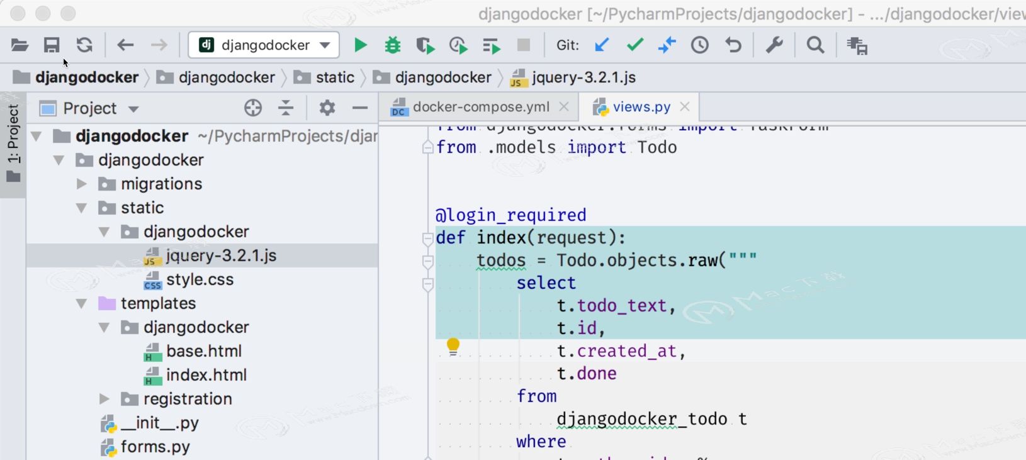Click @login_required decorator in code

tap(510, 215)
